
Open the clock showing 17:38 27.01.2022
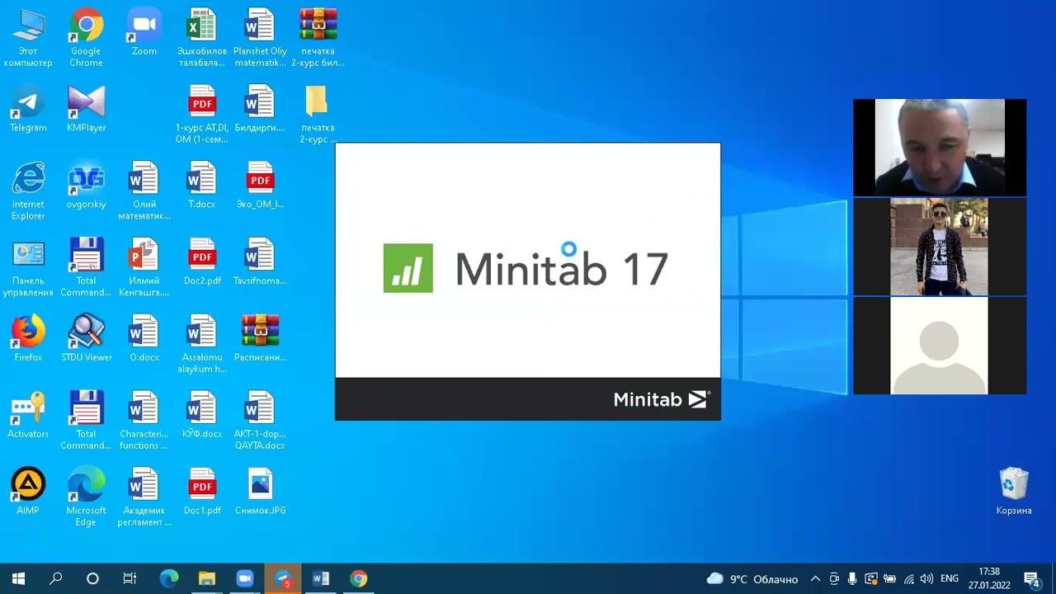click(989, 578)
